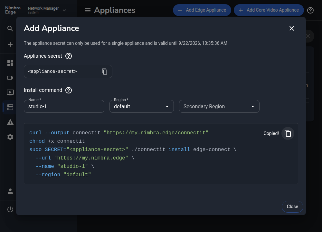Open settings gear icon in sidebar

coord(10,137)
